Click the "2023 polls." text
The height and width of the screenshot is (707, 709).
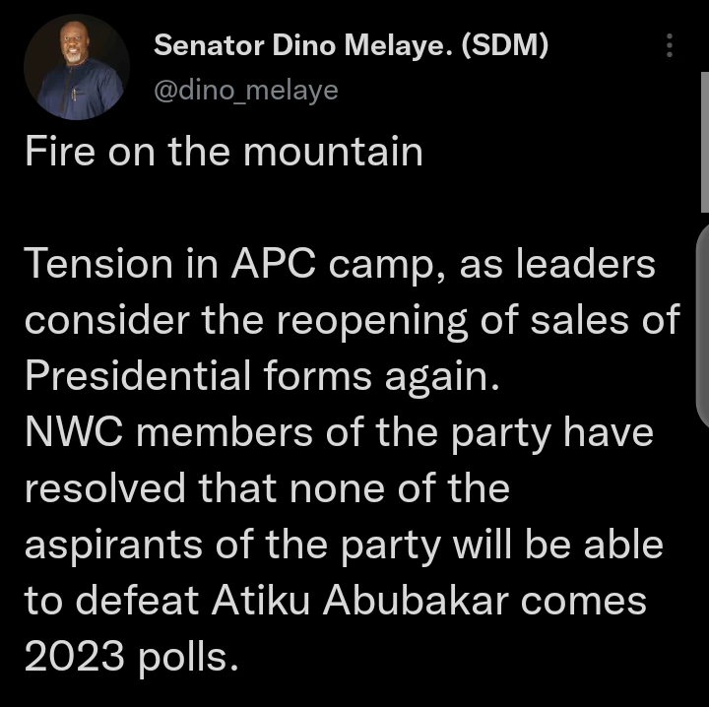pyautogui.click(x=132, y=657)
